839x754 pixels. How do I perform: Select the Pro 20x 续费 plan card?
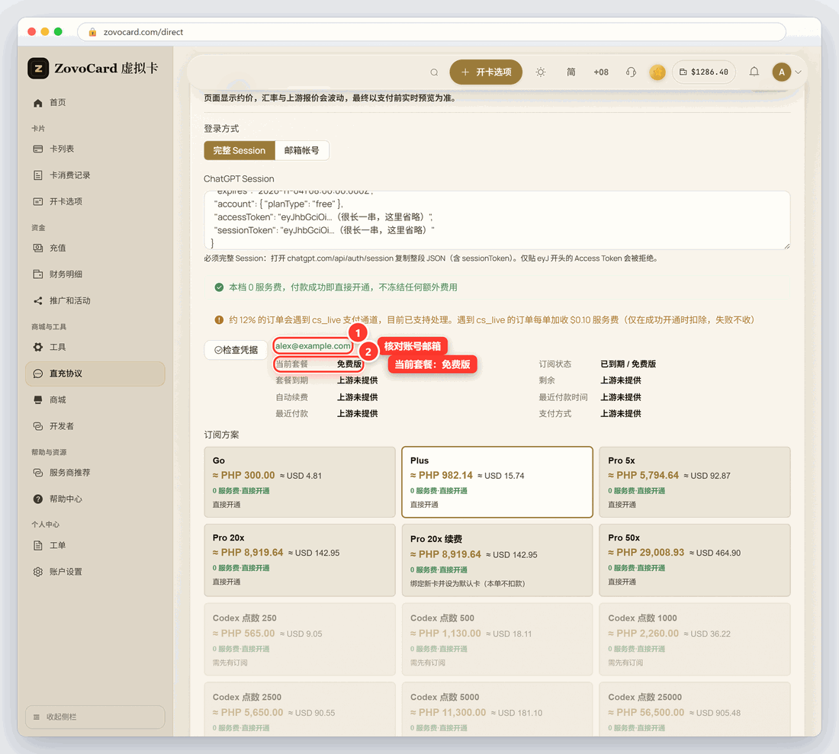click(497, 560)
